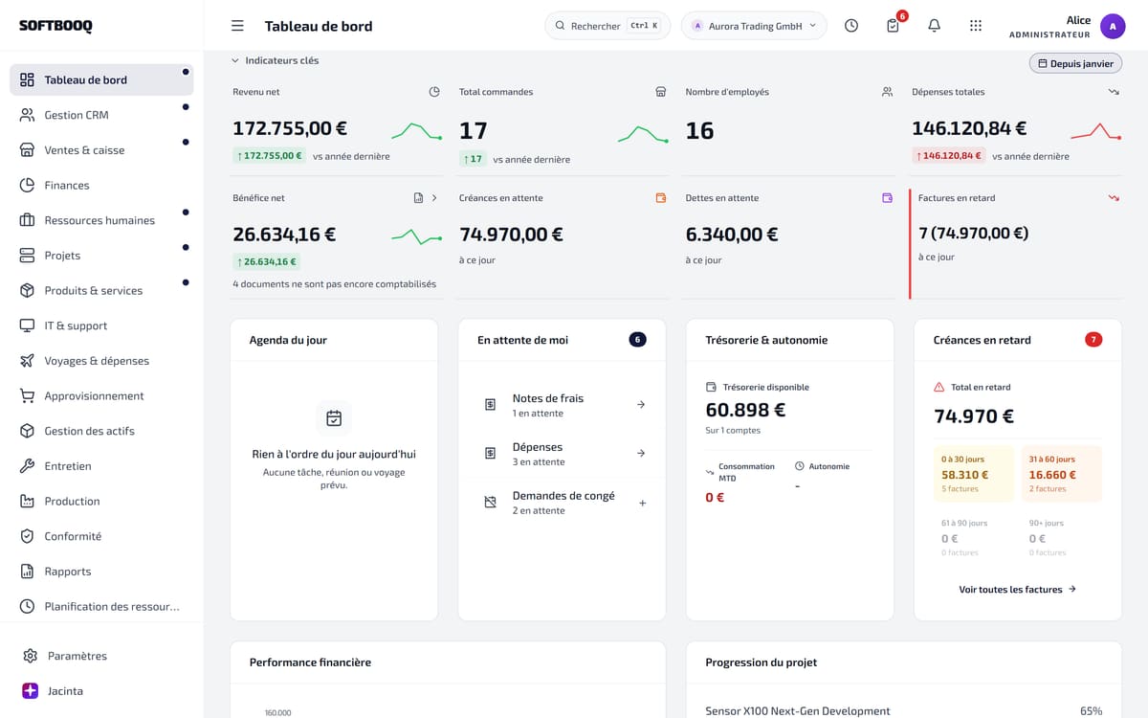Open Paramètres settings
1148x718 pixels.
(x=101, y=656)
